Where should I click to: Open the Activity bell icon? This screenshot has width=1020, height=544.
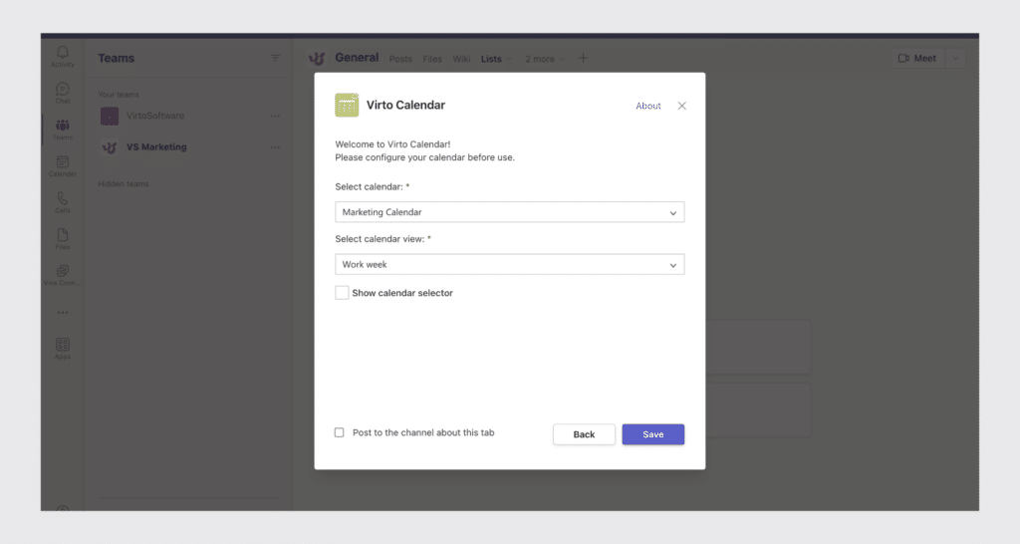pyautogui.click(x=63, y=56)
